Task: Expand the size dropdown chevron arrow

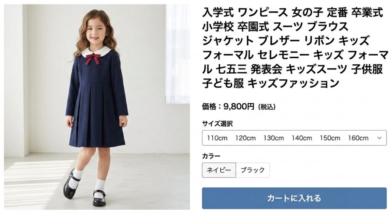Action: coord(380,138)
